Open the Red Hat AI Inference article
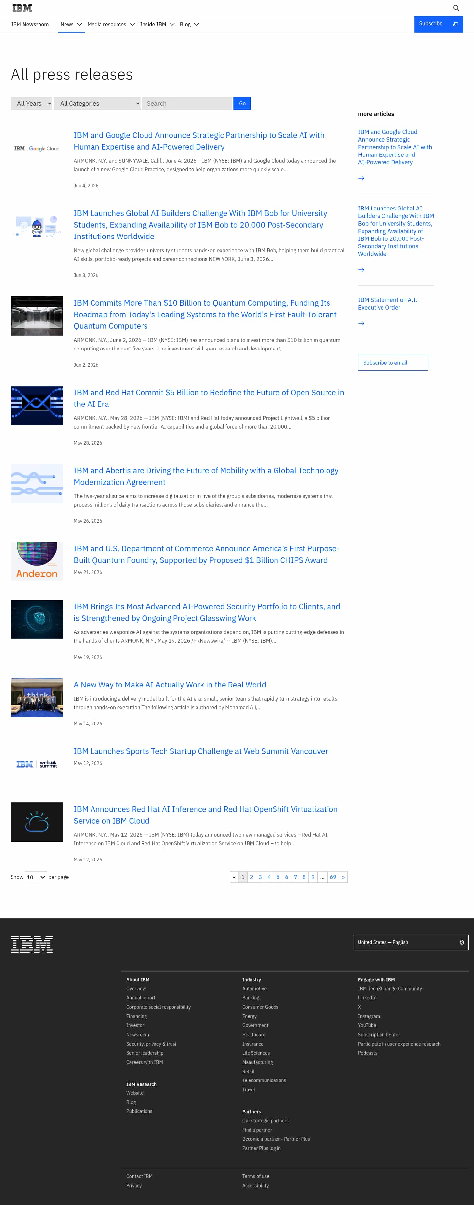 pyautogui.click(x=205, y=815)
